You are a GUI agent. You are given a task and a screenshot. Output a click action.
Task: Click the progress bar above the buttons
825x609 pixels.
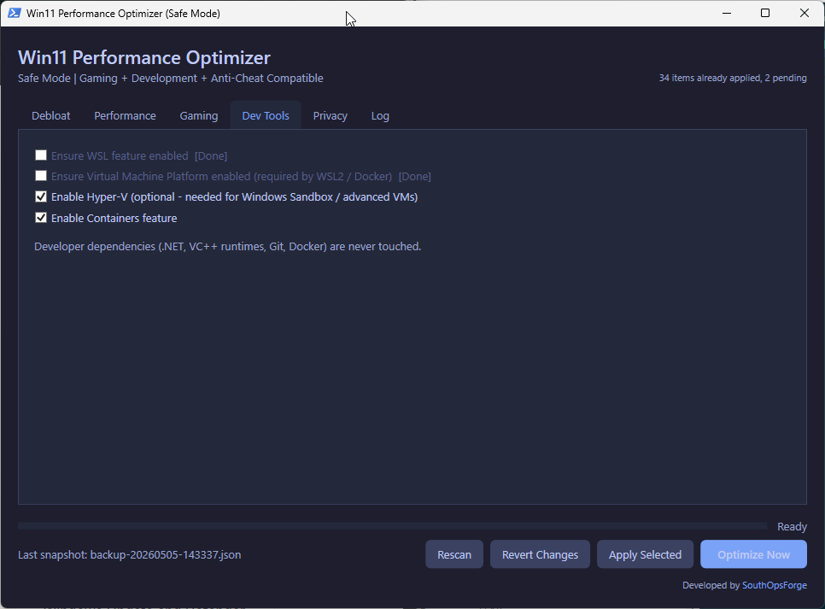pos(392,526)
